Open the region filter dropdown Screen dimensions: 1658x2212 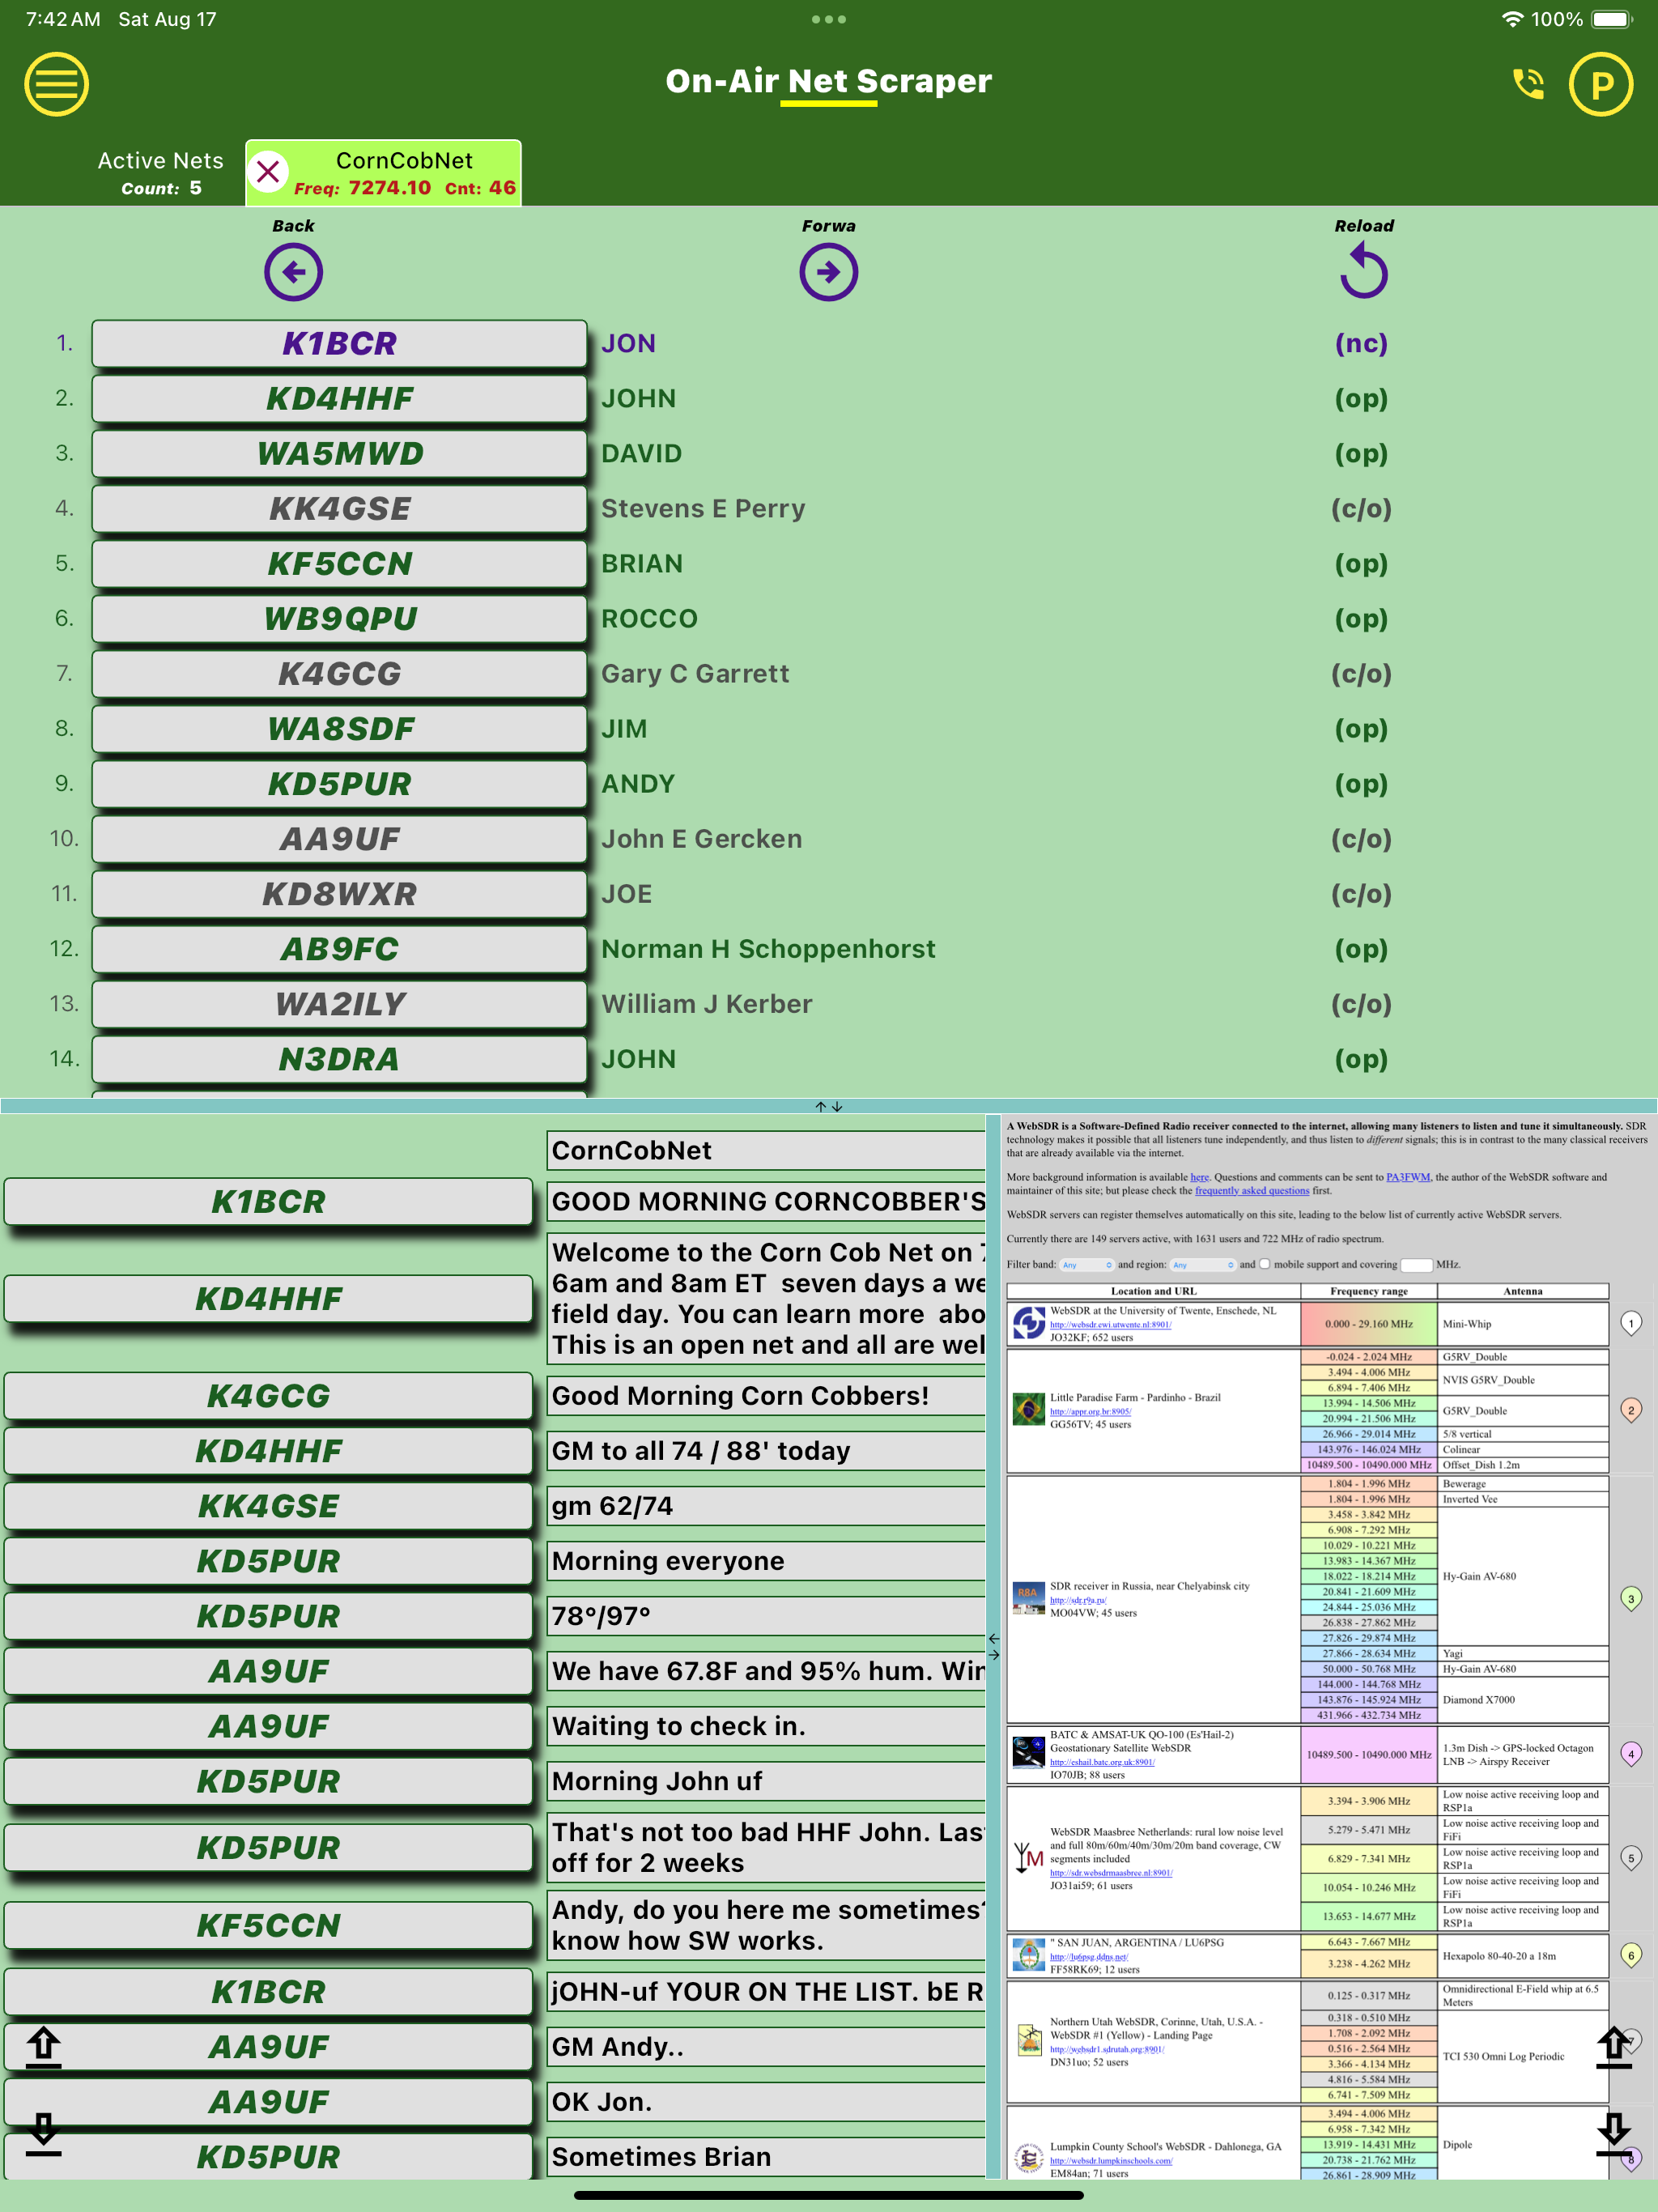tap(1203, 1265)
